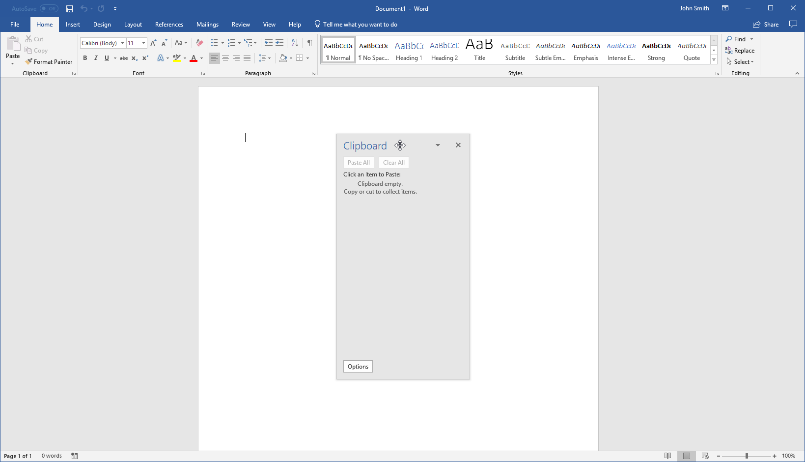This screenshot has width=805, height=462.
Task: Click the Clear All button
Action: click(394, 163)
